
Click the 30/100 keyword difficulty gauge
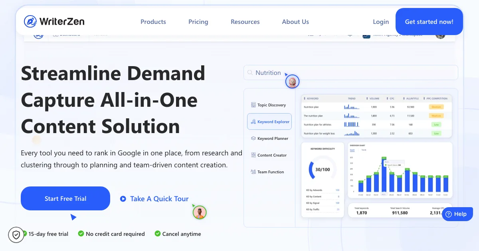tap(323, 169)
